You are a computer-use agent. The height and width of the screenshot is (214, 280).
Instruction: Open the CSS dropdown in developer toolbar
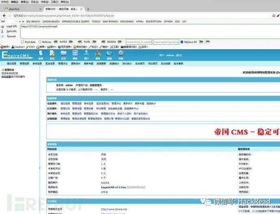(30, 47)
